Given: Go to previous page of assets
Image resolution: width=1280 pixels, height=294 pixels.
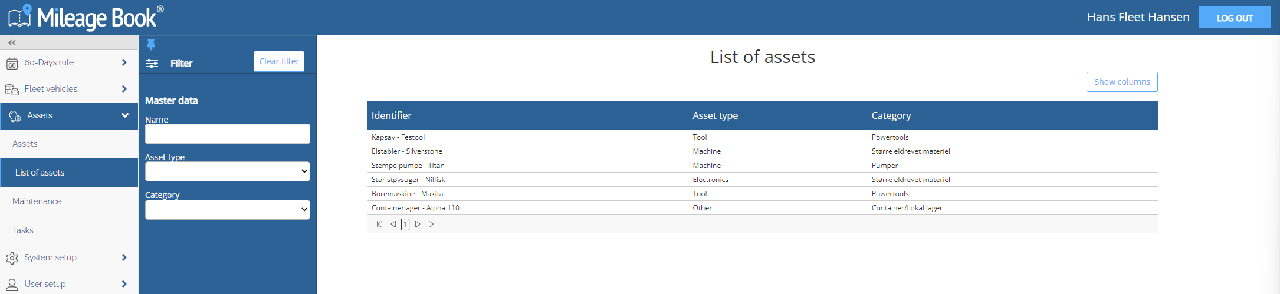Looking at the screenshot, I should [393, 224].
